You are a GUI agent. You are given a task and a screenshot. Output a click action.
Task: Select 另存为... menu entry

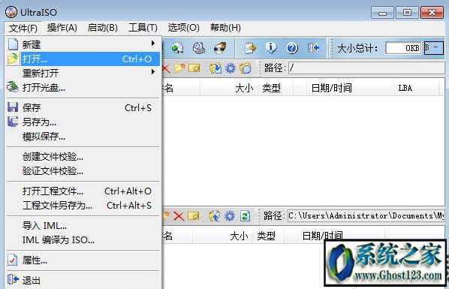[83, 122]
